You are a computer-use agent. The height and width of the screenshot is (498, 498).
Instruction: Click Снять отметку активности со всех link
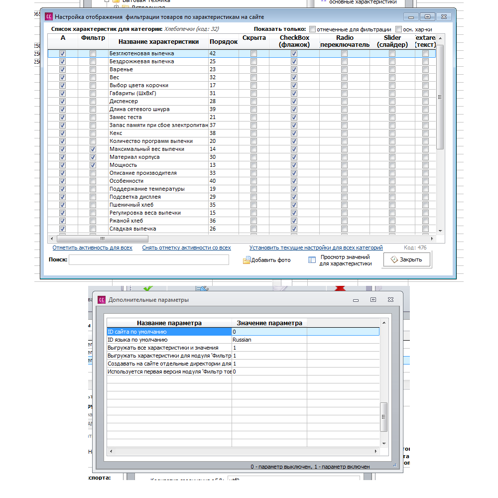[186, 248]
